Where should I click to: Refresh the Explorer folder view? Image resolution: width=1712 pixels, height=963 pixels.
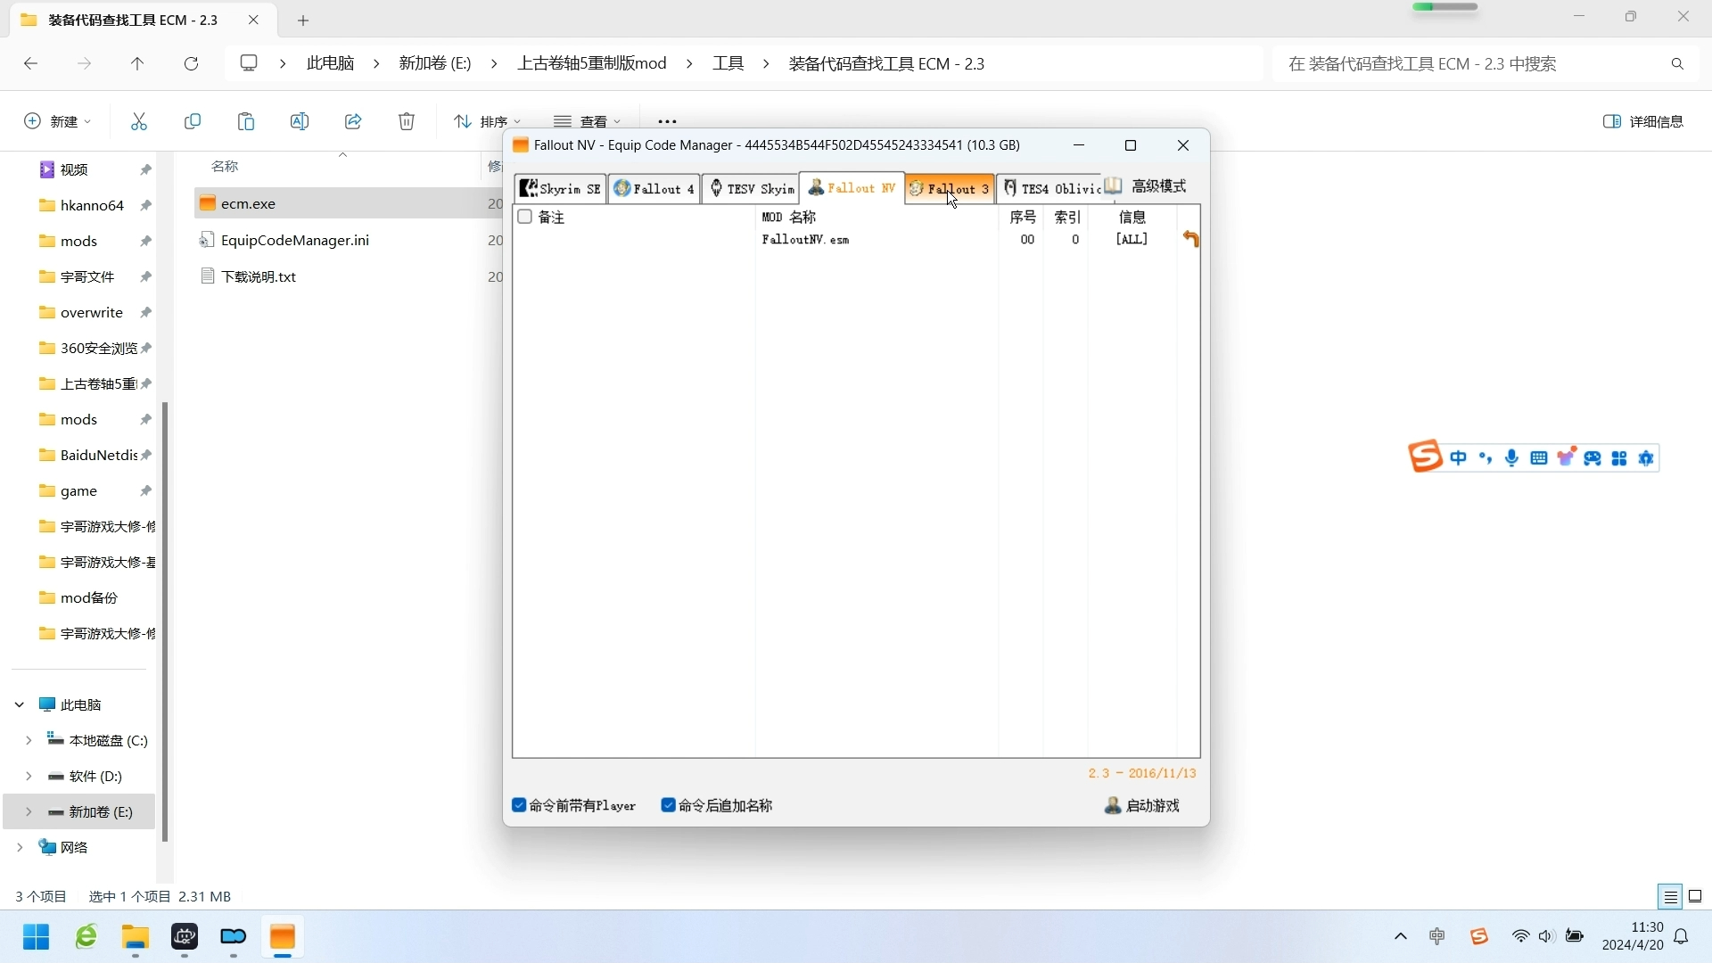coord(191,63)
